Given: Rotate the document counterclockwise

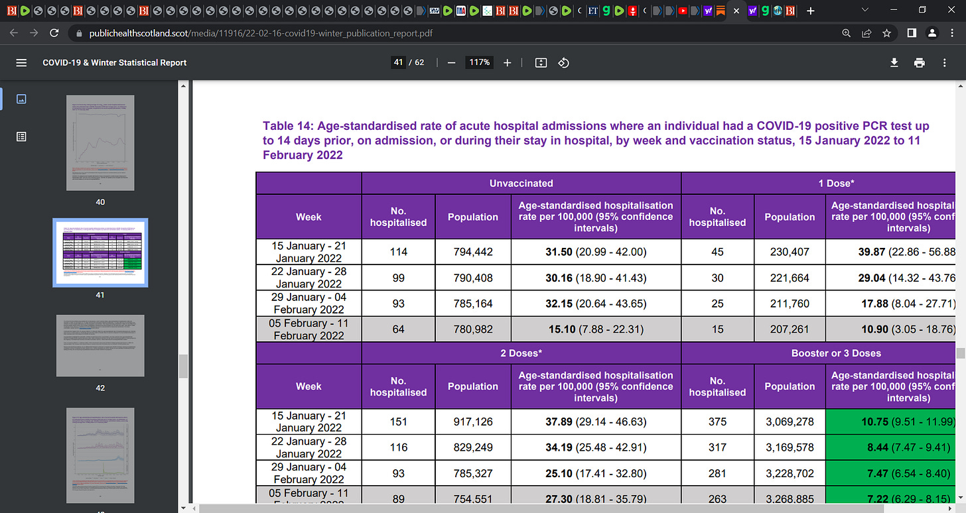Looking at the screenshot, I should coord(563,62).
